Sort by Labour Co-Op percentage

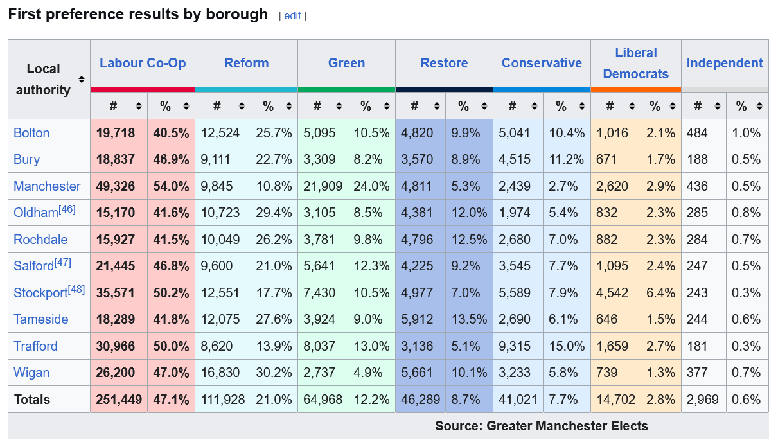[x=186, y=106]
